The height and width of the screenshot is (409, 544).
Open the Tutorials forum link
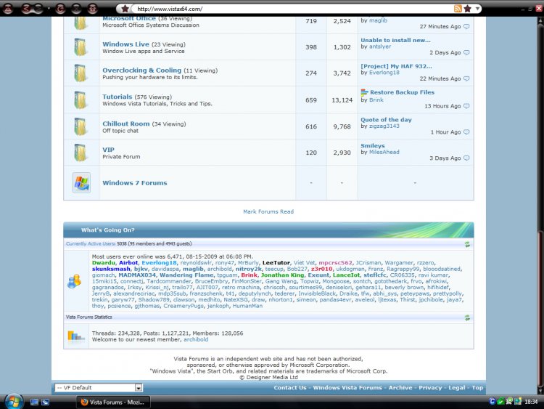[x=118, y=97]
